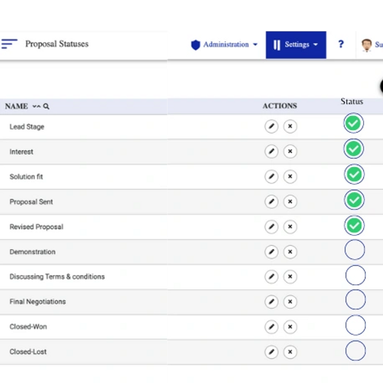Edit the Lead Stage status
The height and width of the screenshot is (383, 383).
[x=271, y=126]
